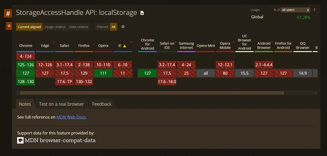327x156 pixels.
Task: Click the Opera Mini column header
Action: click(206, 46)
